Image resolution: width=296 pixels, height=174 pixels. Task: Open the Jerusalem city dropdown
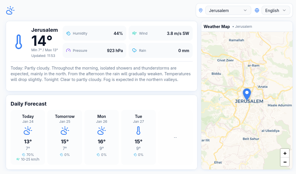[x=228, y=11]
